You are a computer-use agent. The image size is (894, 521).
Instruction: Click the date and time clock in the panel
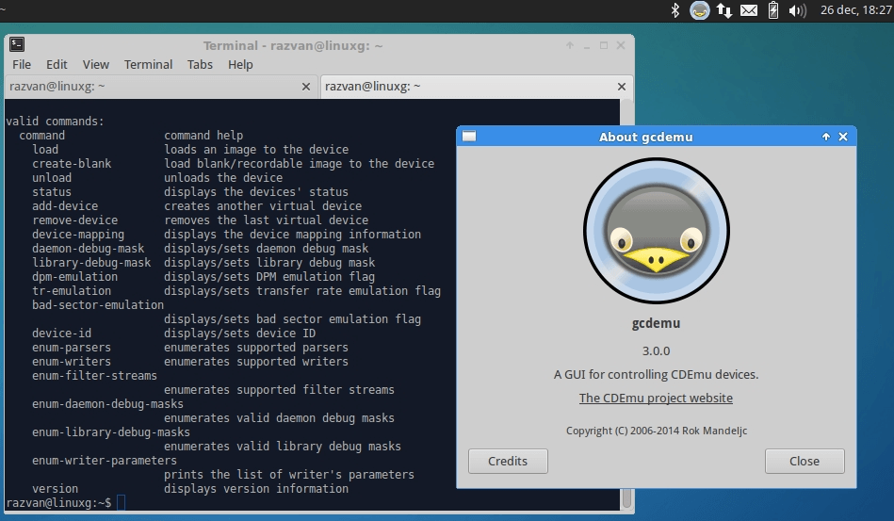(854, 10)
